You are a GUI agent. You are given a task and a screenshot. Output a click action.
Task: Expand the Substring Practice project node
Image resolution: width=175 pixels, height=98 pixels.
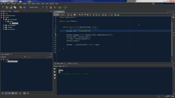[x=2, y=16]
